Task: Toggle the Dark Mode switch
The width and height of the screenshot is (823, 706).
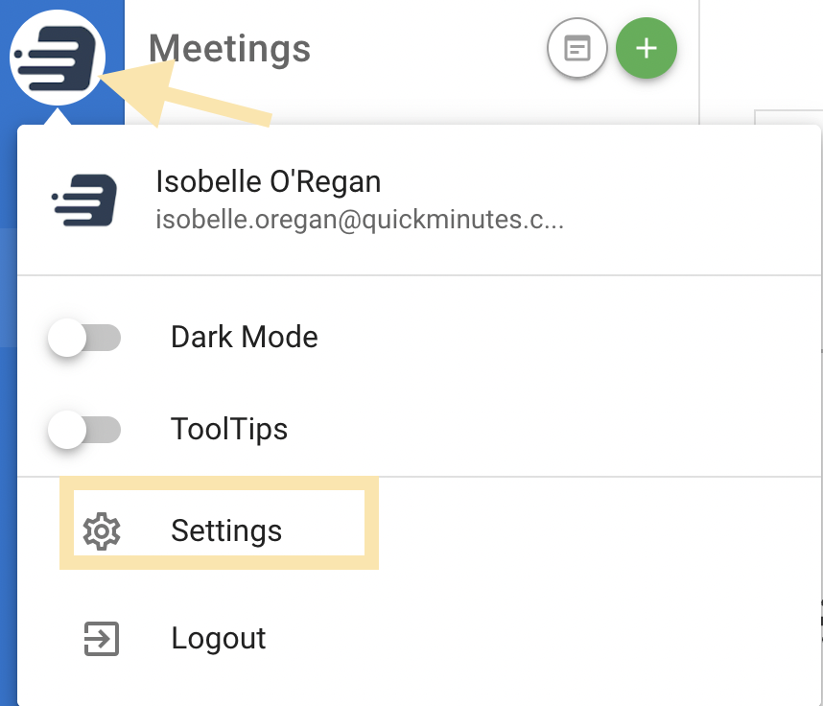Action: [x=84, y=338]
